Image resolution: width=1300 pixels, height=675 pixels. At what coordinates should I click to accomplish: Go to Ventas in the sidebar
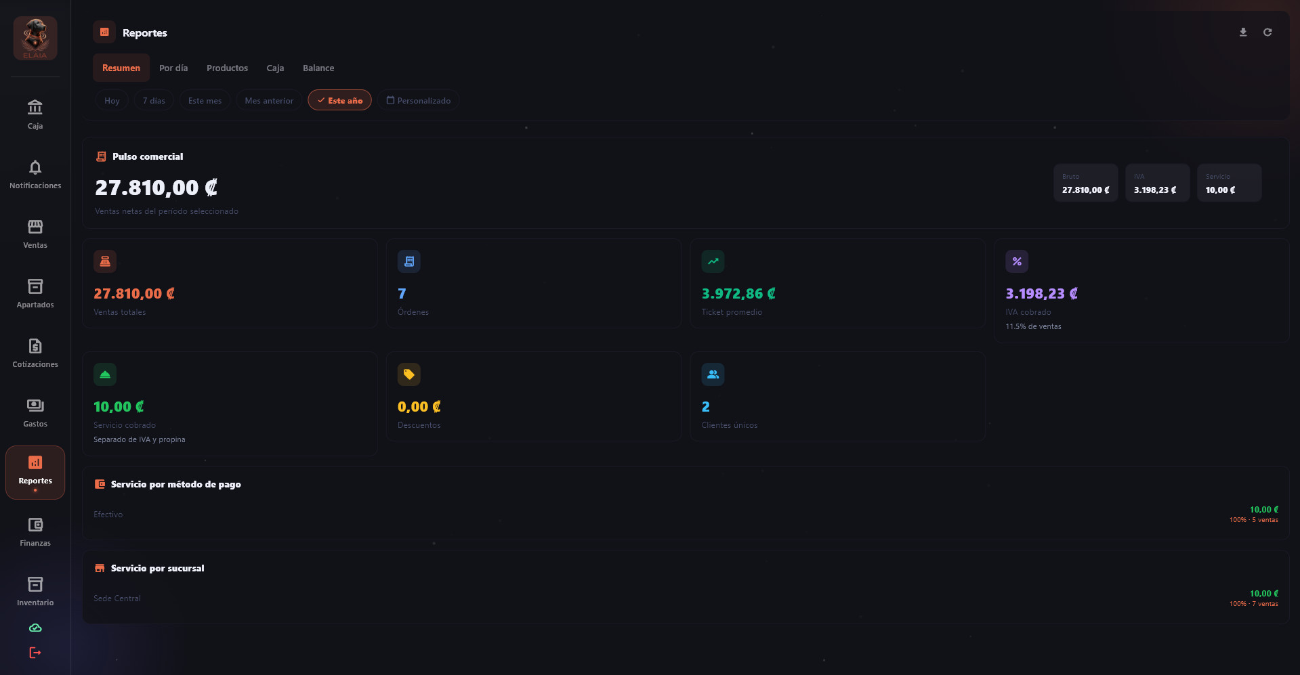[x=35, y=233]
